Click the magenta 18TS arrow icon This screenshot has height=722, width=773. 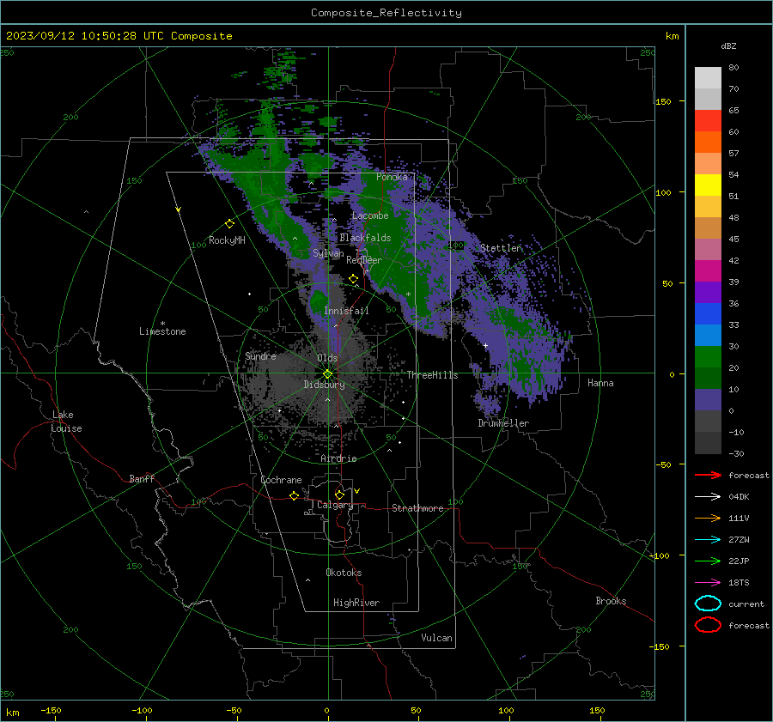(708, 583)
